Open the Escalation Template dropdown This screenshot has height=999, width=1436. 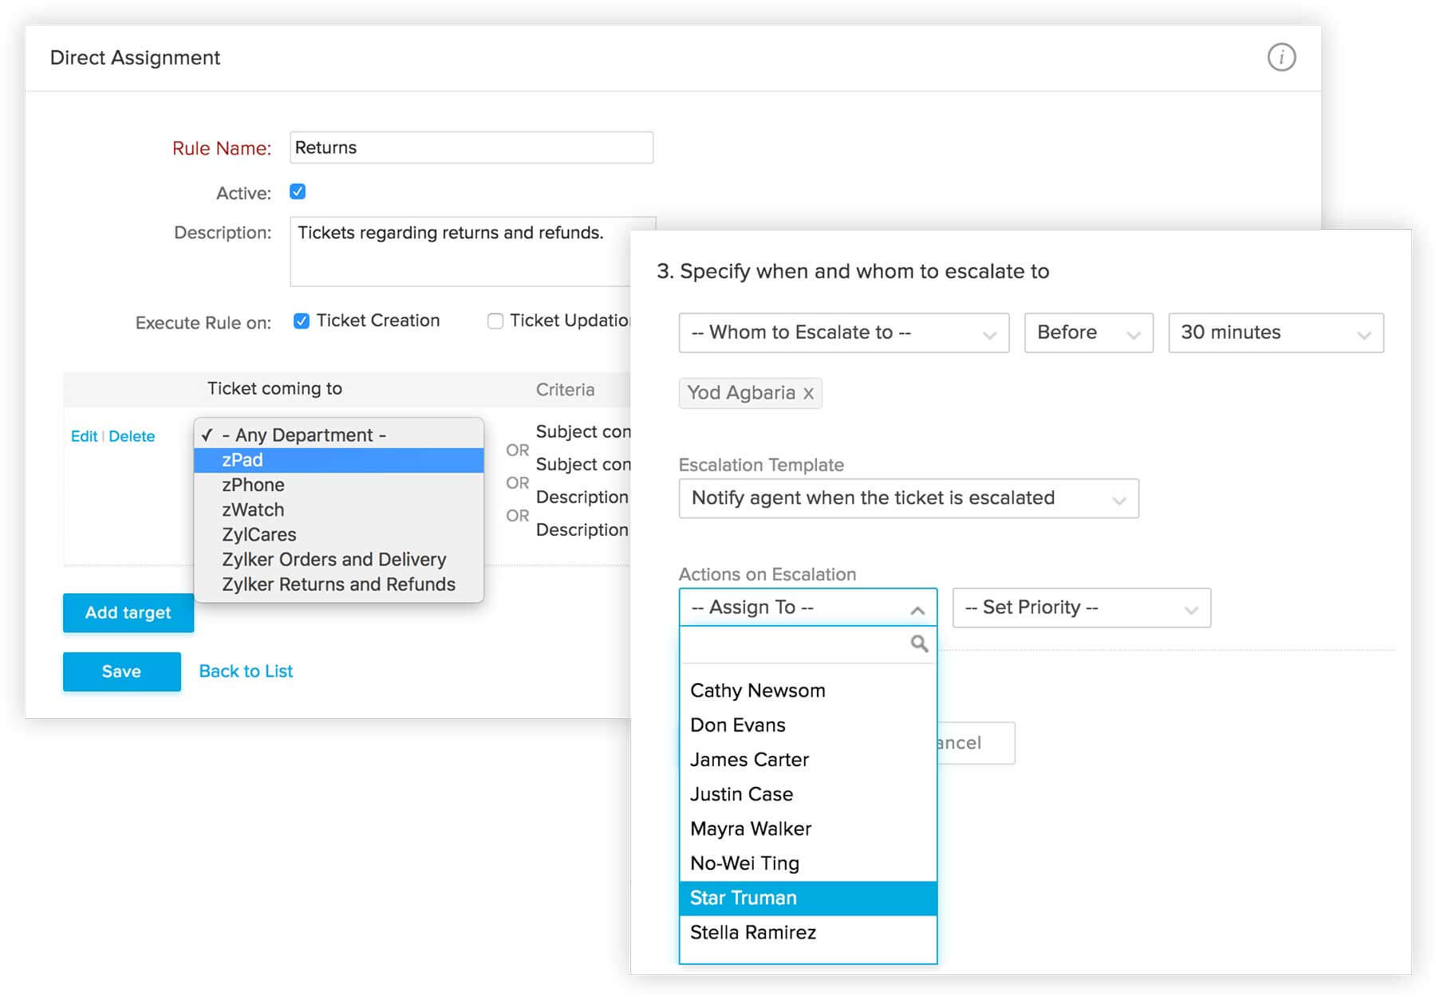[x=908, y=498]
